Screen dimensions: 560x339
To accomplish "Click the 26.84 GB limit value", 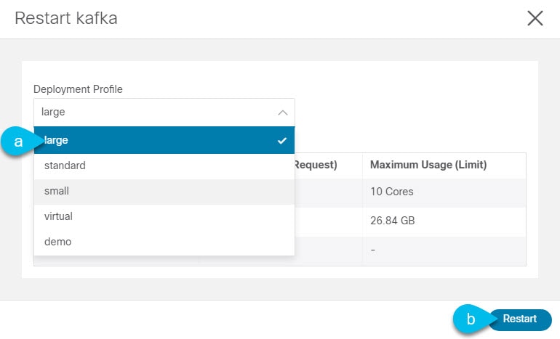I will coord(393,221).
